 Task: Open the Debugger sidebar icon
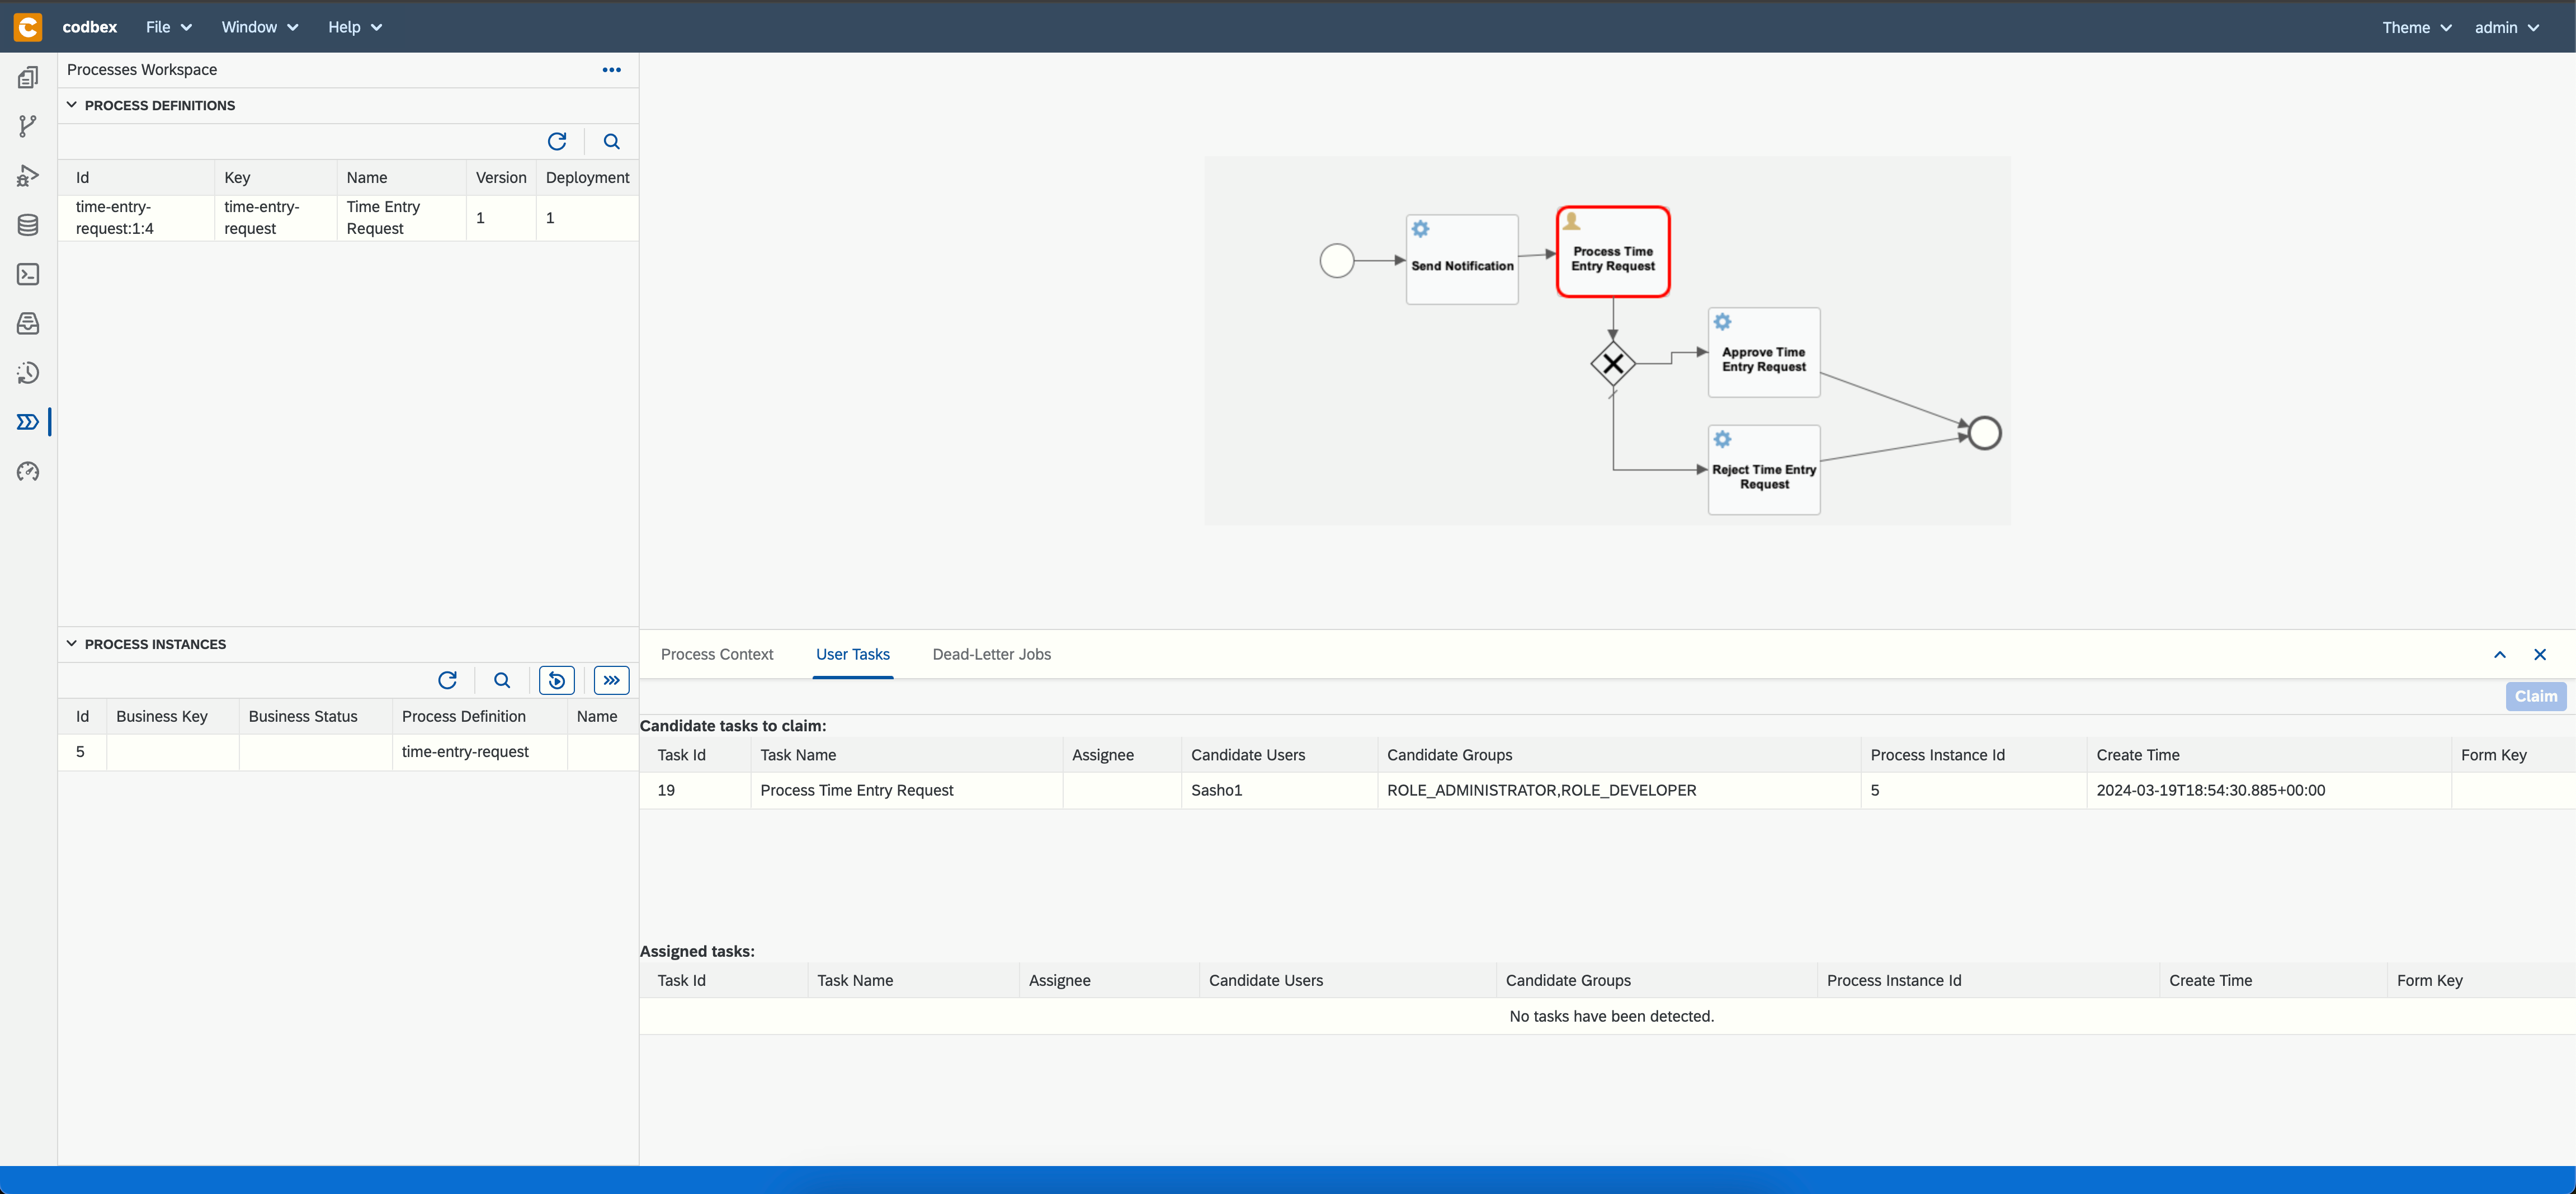(28, 176)
